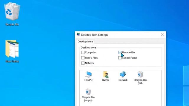Click the 'Desktop icons' group label
The width and height of the screenshot is (189, 106).
(89, 48)
